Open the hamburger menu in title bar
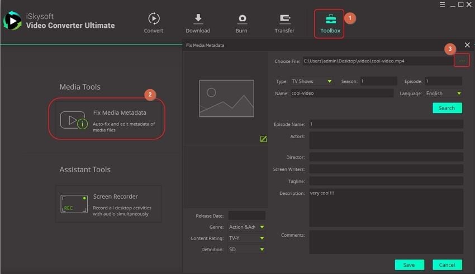This screenshot has width=475, height=274. [442, 4]
